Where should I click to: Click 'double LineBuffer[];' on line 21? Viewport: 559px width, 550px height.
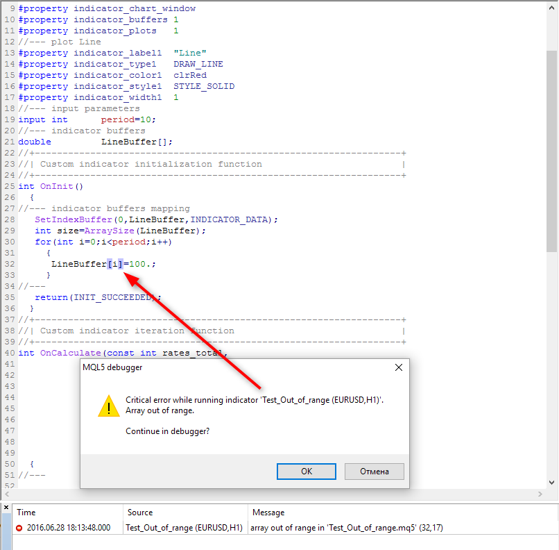click(x=95, y=142)
